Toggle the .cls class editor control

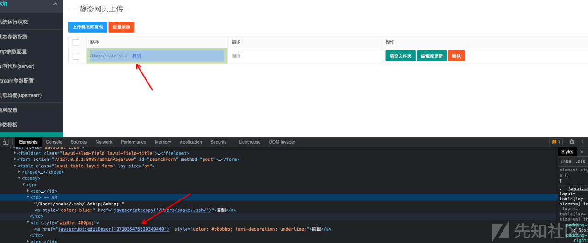(581, 161)
